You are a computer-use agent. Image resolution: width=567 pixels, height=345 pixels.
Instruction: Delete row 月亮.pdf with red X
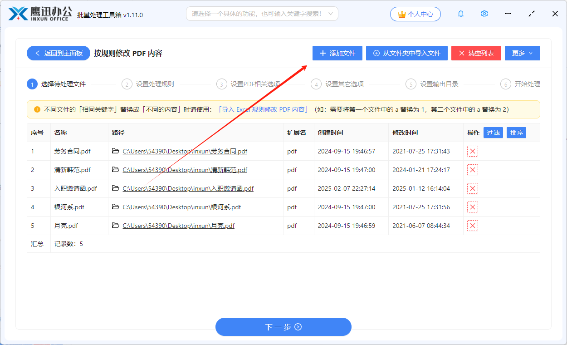tap(473, 226)
